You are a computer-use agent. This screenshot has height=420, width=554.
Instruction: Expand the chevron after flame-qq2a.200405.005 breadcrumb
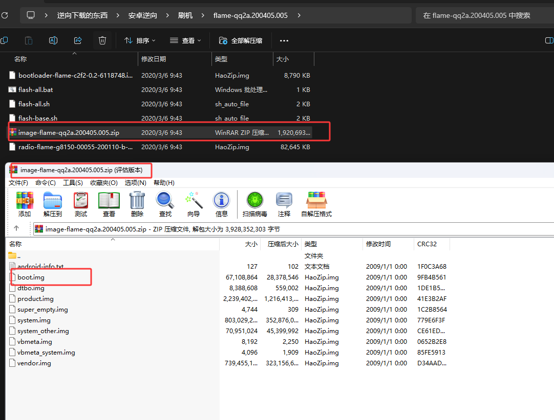pyautogui.click(x=299, y=15)
